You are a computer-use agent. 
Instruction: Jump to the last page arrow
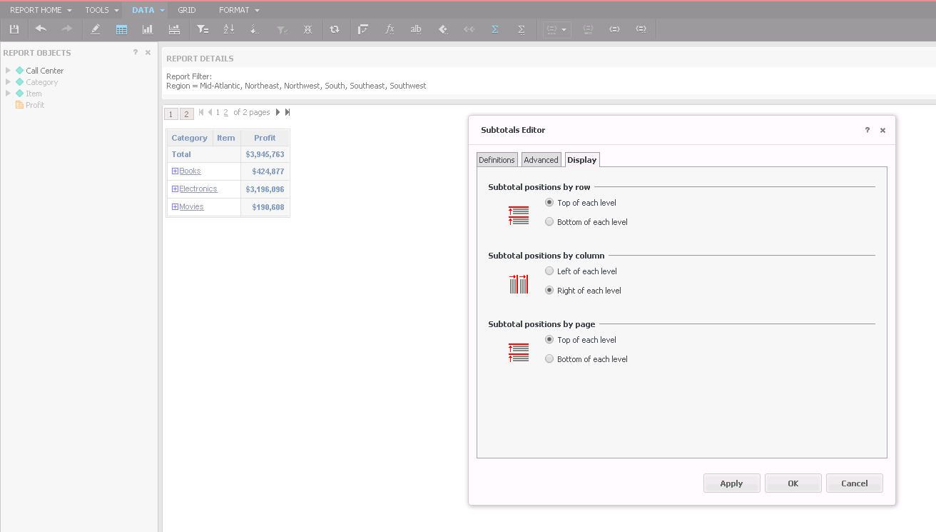288,112
